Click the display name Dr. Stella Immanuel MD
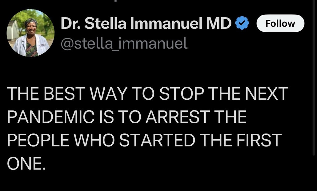 click(x=146, y=23)
